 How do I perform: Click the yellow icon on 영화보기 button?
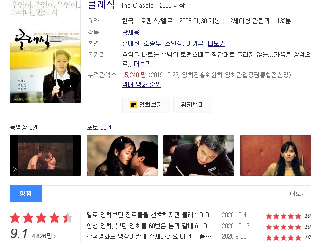133,105
